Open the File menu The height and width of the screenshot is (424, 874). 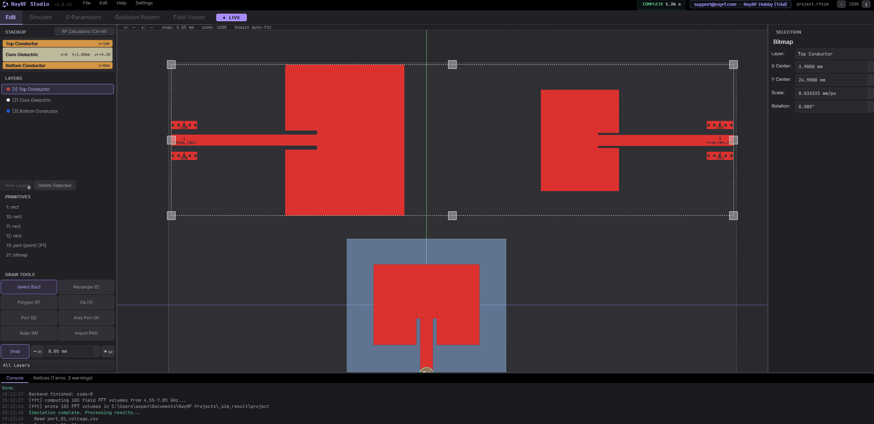tap(87, 3)
